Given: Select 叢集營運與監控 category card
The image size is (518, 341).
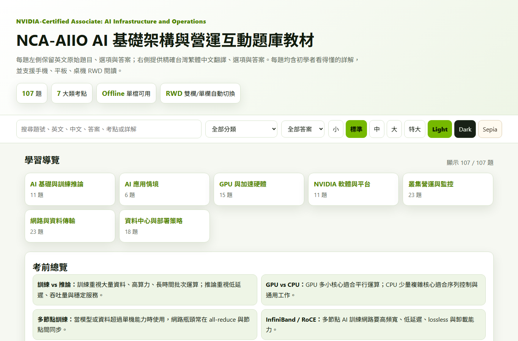Looking at the screenshot, I should pos(448,189).
